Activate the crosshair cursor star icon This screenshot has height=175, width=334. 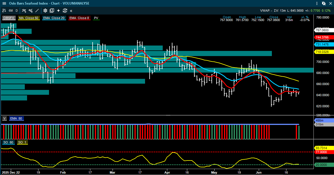click(x=58, y=11)
